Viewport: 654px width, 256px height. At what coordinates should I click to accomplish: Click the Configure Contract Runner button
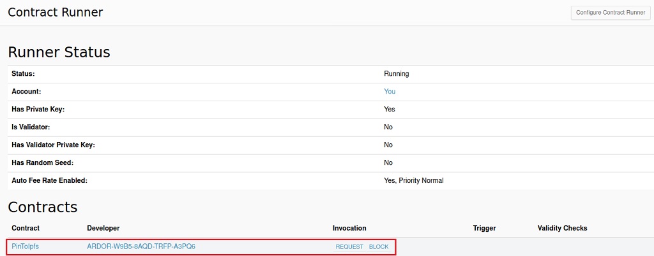click(x=610, y=13)
